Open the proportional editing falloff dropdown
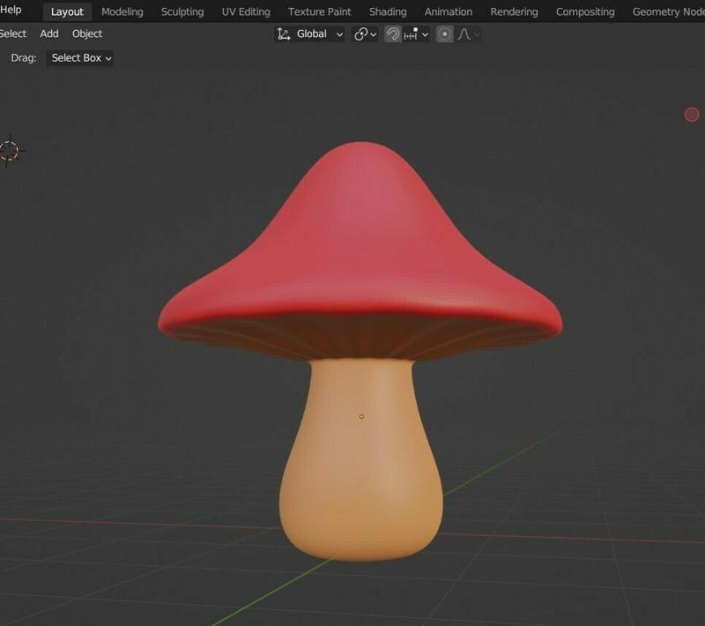 469,34
